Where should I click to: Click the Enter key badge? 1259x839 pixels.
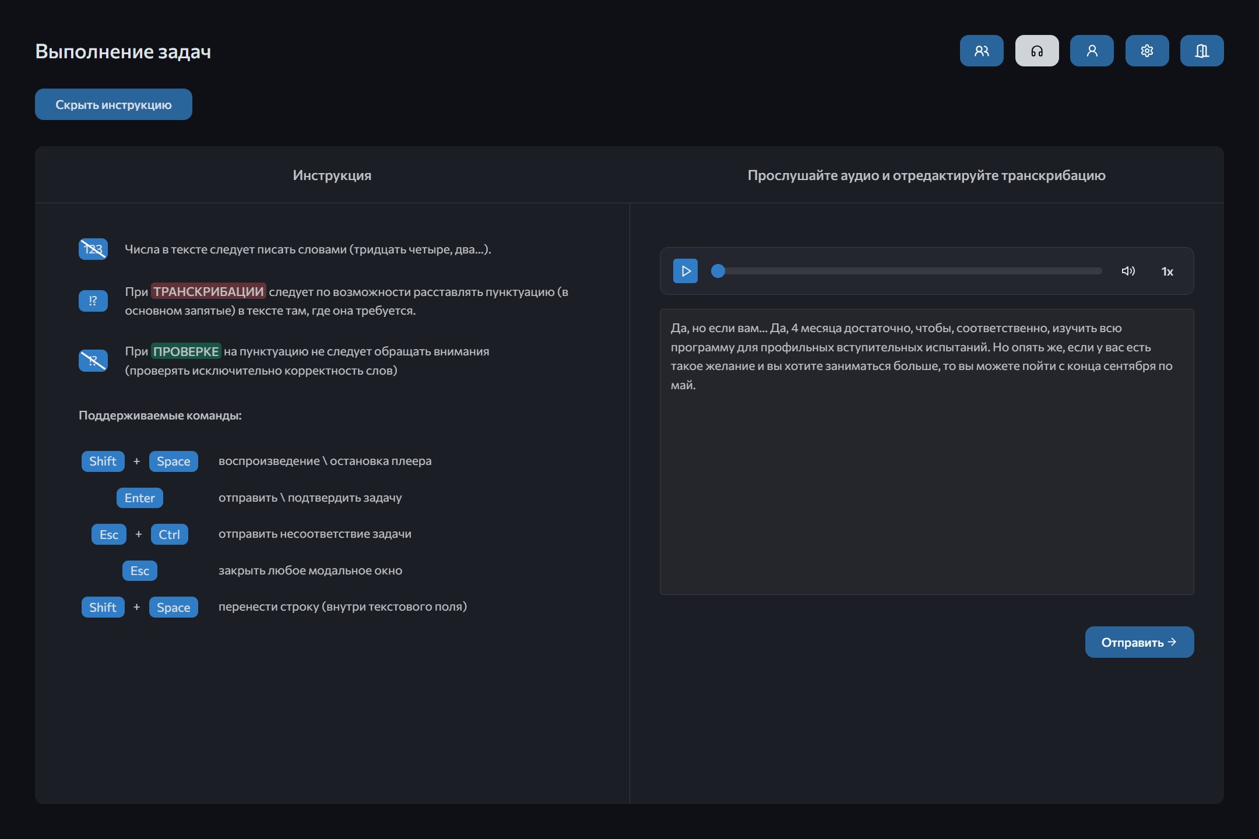coord(140,498)
